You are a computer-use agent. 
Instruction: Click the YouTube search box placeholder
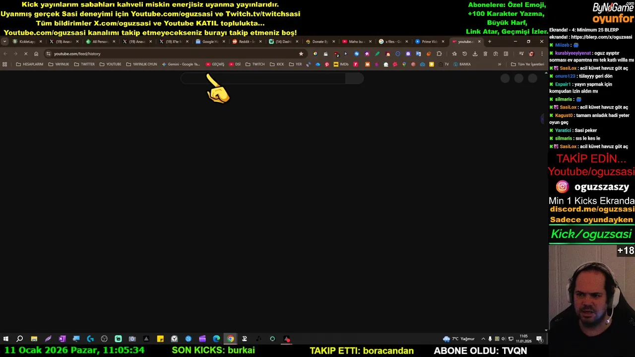(x=263, y=78)
